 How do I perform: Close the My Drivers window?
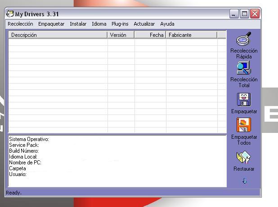[x=255, y=13]
